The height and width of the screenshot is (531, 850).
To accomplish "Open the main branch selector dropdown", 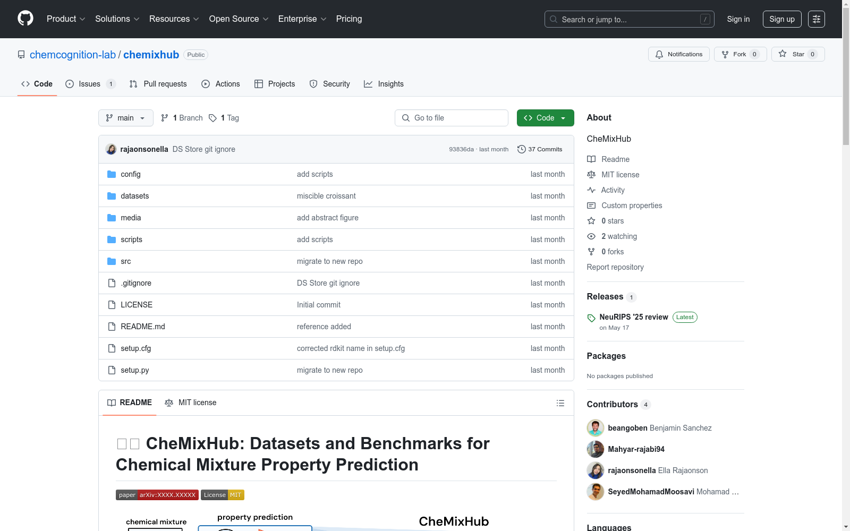I will pos(126,118).
